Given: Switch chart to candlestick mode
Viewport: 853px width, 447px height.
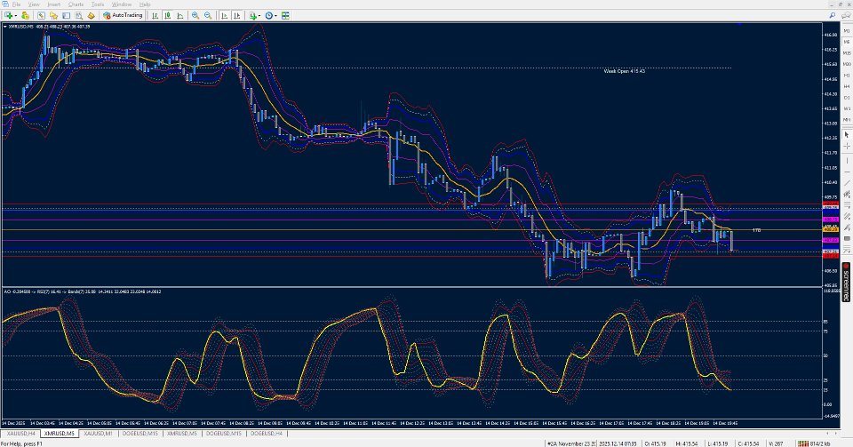Looking at the screenshot, I should [168, 15].
